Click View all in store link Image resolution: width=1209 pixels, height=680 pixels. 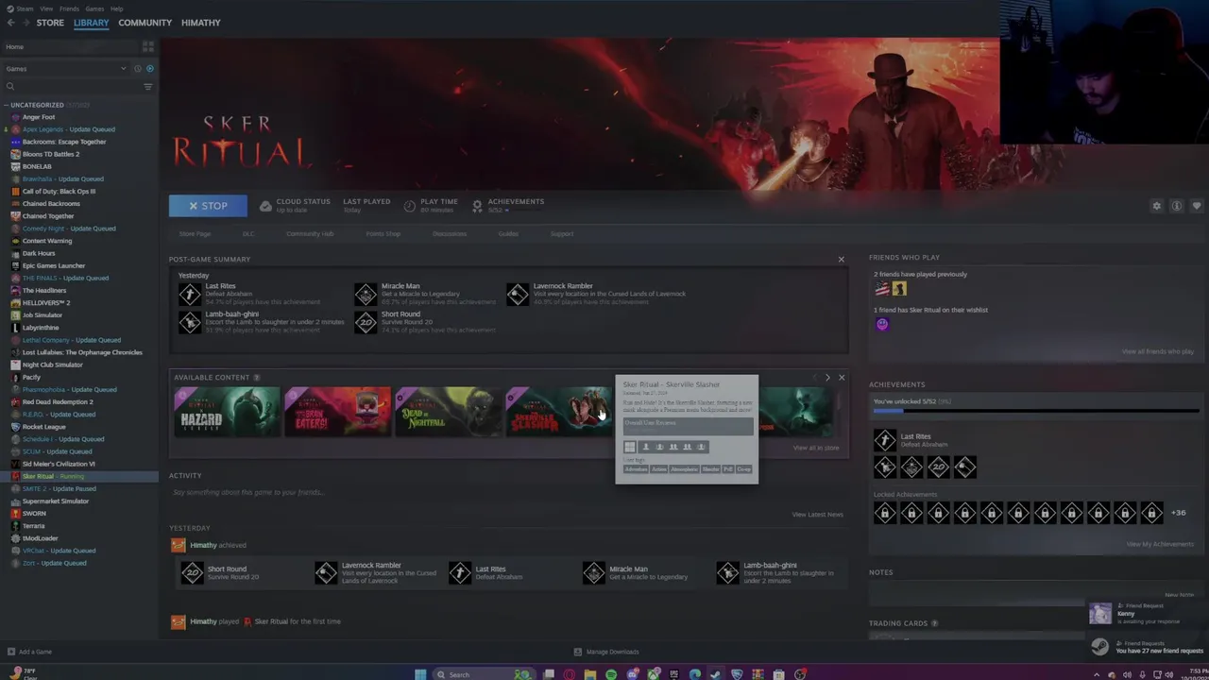816,448
